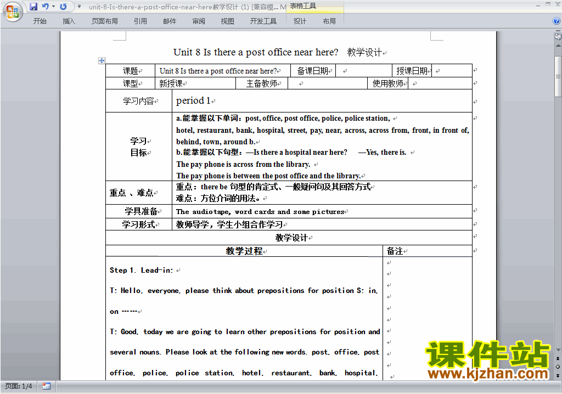
Task: Click the 备课日期 cell
Action: tap(313, 71)
